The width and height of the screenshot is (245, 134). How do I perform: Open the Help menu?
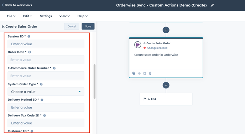pyautogui.click(x=83, y=16)
